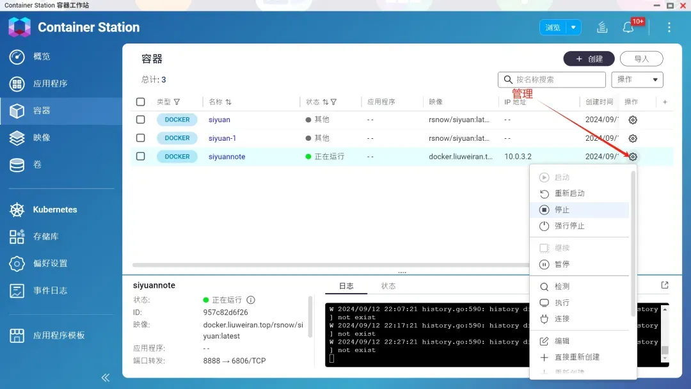This screenshot has width=691, height=389.
Task: Click gear icon for siyuan-1 container
Action: (633, 138)
